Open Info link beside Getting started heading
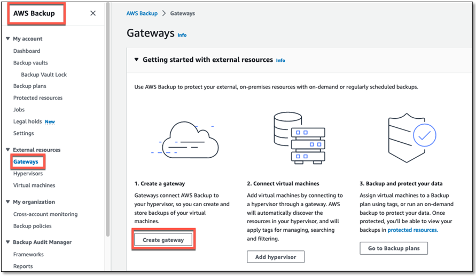 280,61
